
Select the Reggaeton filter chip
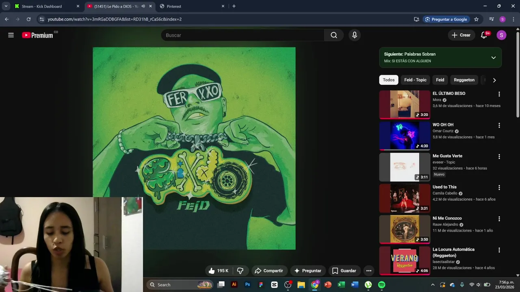(x=464, y=80)
